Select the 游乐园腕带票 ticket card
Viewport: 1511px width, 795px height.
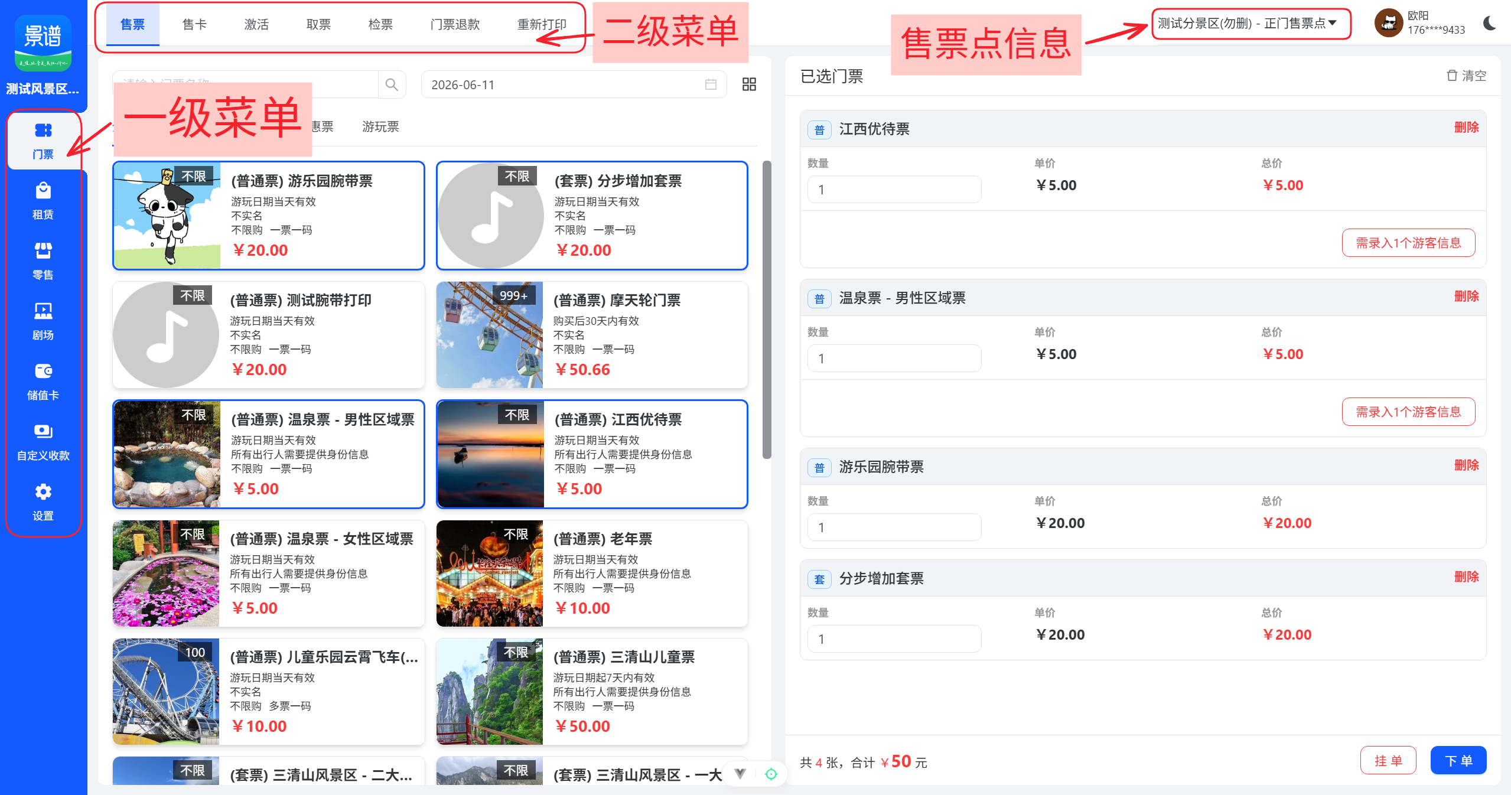[x=269, y=216]
